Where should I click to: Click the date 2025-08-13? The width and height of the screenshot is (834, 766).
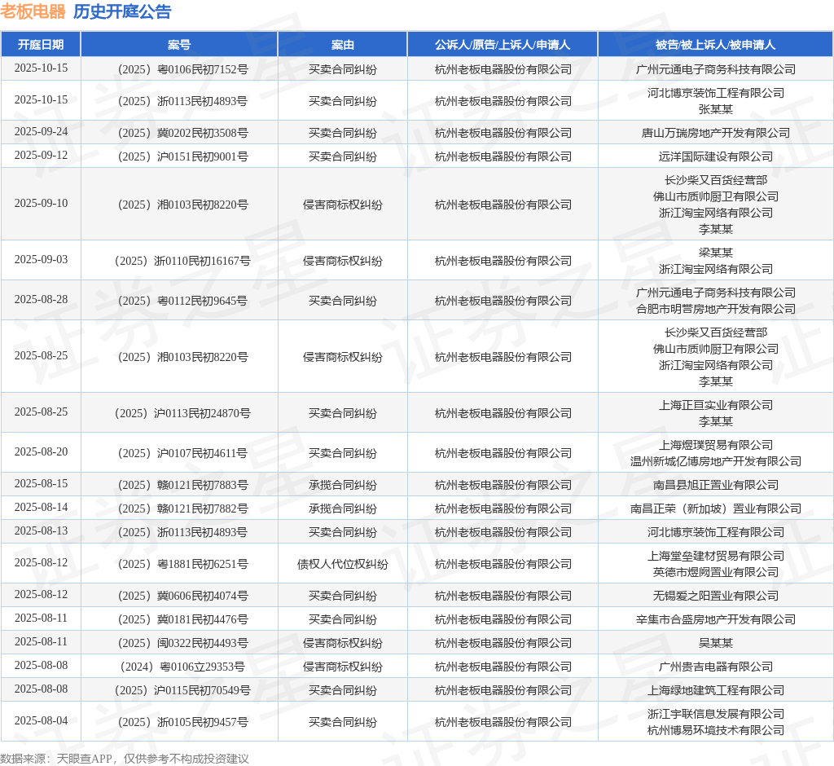click(x=41, y=530)
